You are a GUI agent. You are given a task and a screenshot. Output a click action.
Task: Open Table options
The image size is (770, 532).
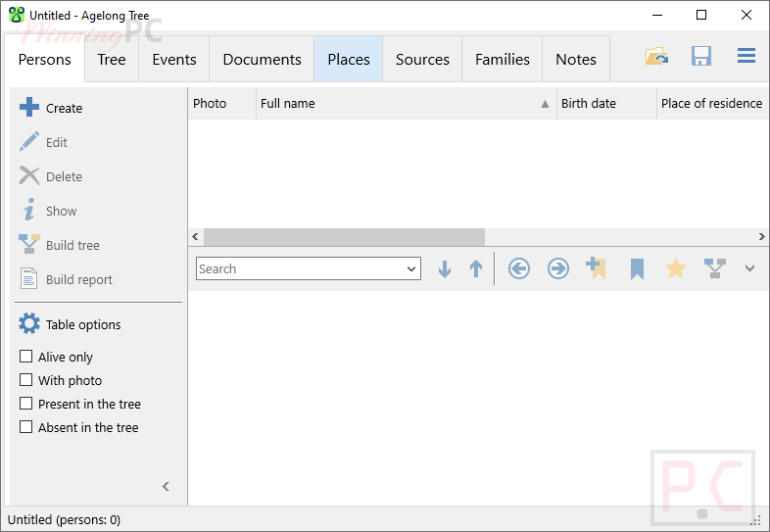click(x=70, y=324)
